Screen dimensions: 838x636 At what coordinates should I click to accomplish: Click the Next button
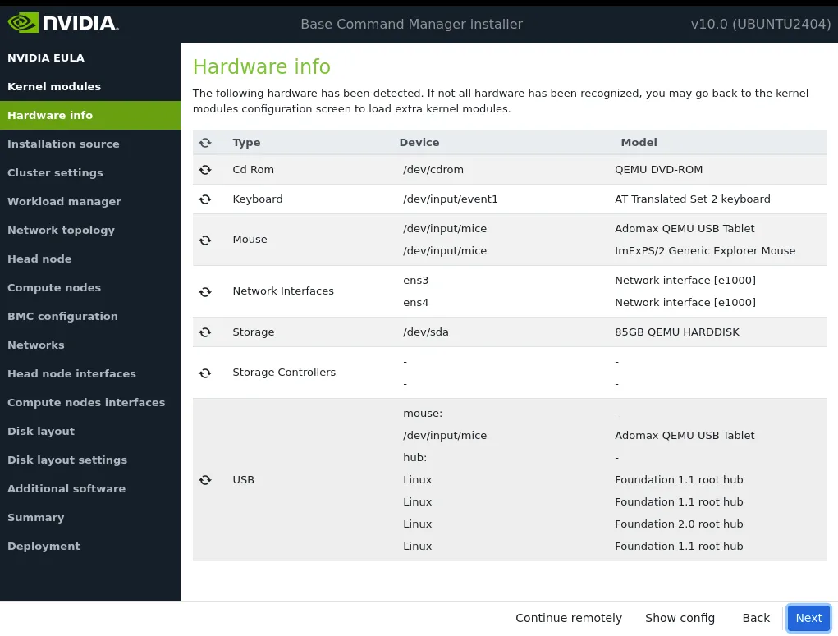[x=808, y=619]
